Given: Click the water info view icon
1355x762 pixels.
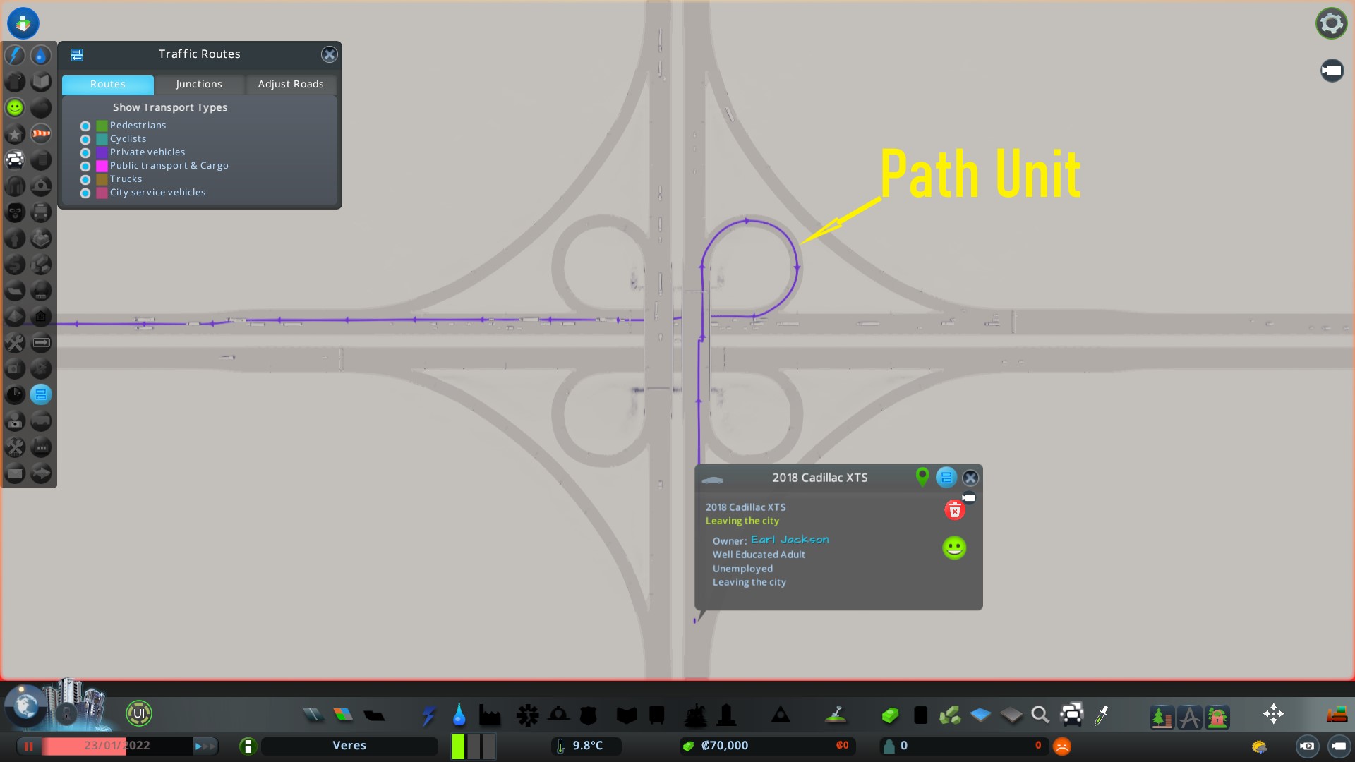Looking at the screenshot, I should (x=41, y=55).
